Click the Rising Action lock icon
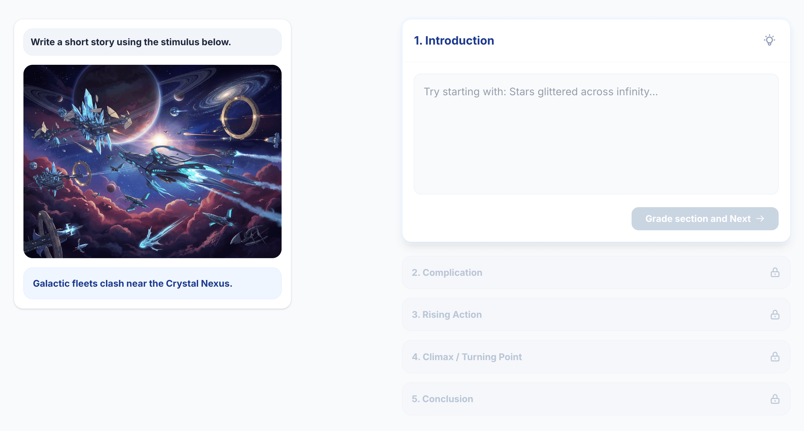This screenshot has height=431, width=804. pyautogui.click(x=775, y=315)
